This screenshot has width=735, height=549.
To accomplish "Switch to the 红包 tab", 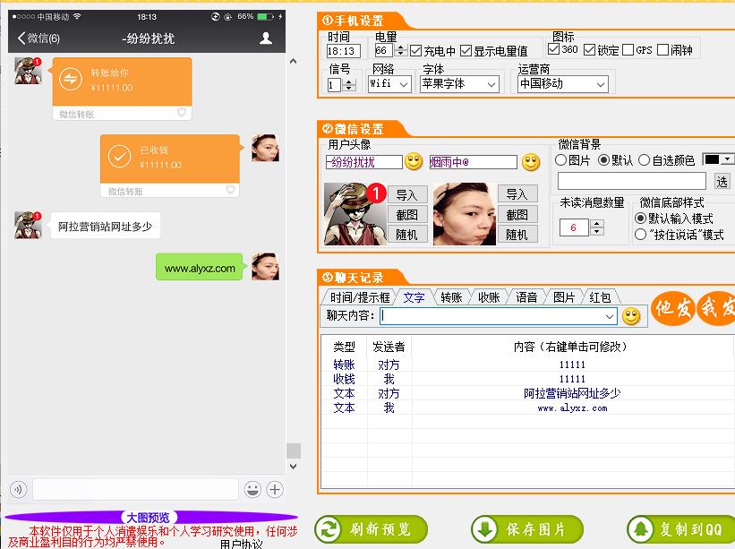I will click(x=600, y=297).
